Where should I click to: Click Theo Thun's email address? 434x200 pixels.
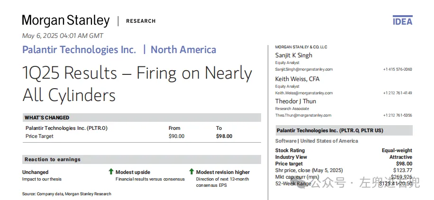click(x=303, y=115)
